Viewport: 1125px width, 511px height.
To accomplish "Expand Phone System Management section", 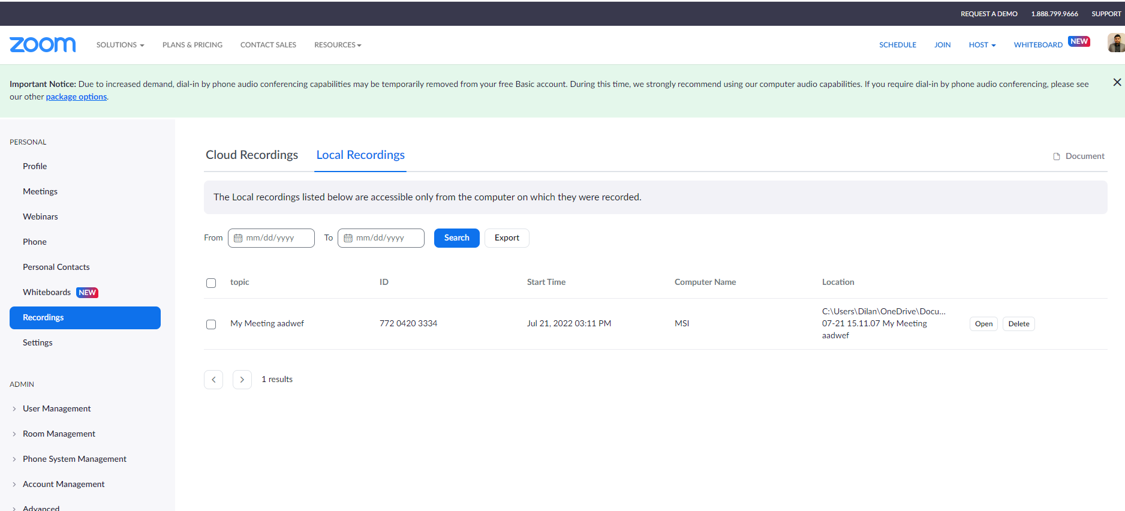I will 74,459.
